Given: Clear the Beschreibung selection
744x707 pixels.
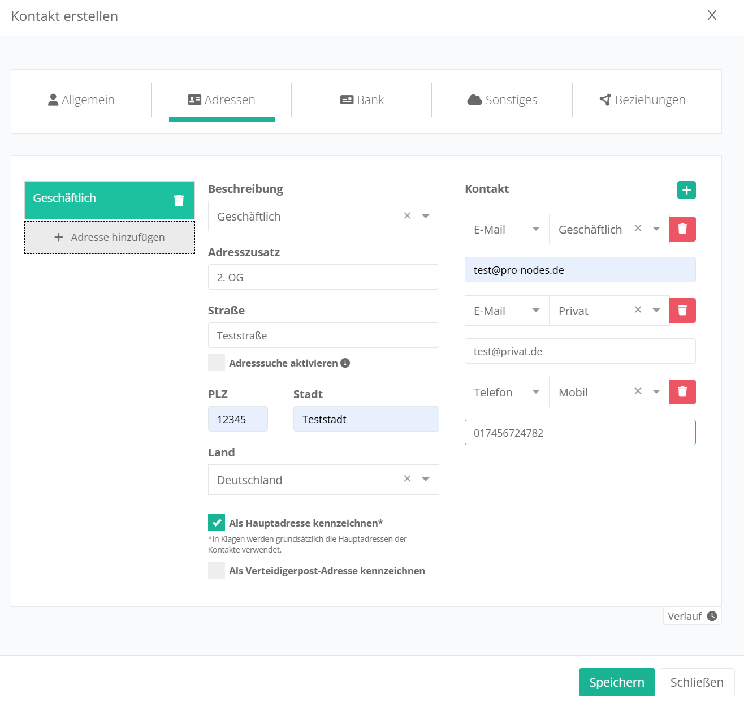Looking at the screenshot, I should [407, 216].
